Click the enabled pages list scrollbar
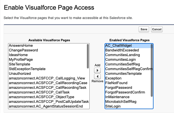This screenshot has width=174, height=113. click(152, 70)
